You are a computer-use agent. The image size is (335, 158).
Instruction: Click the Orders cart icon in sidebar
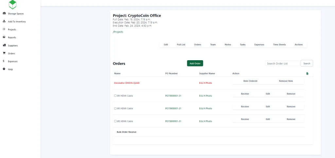(x=4, y=53)
